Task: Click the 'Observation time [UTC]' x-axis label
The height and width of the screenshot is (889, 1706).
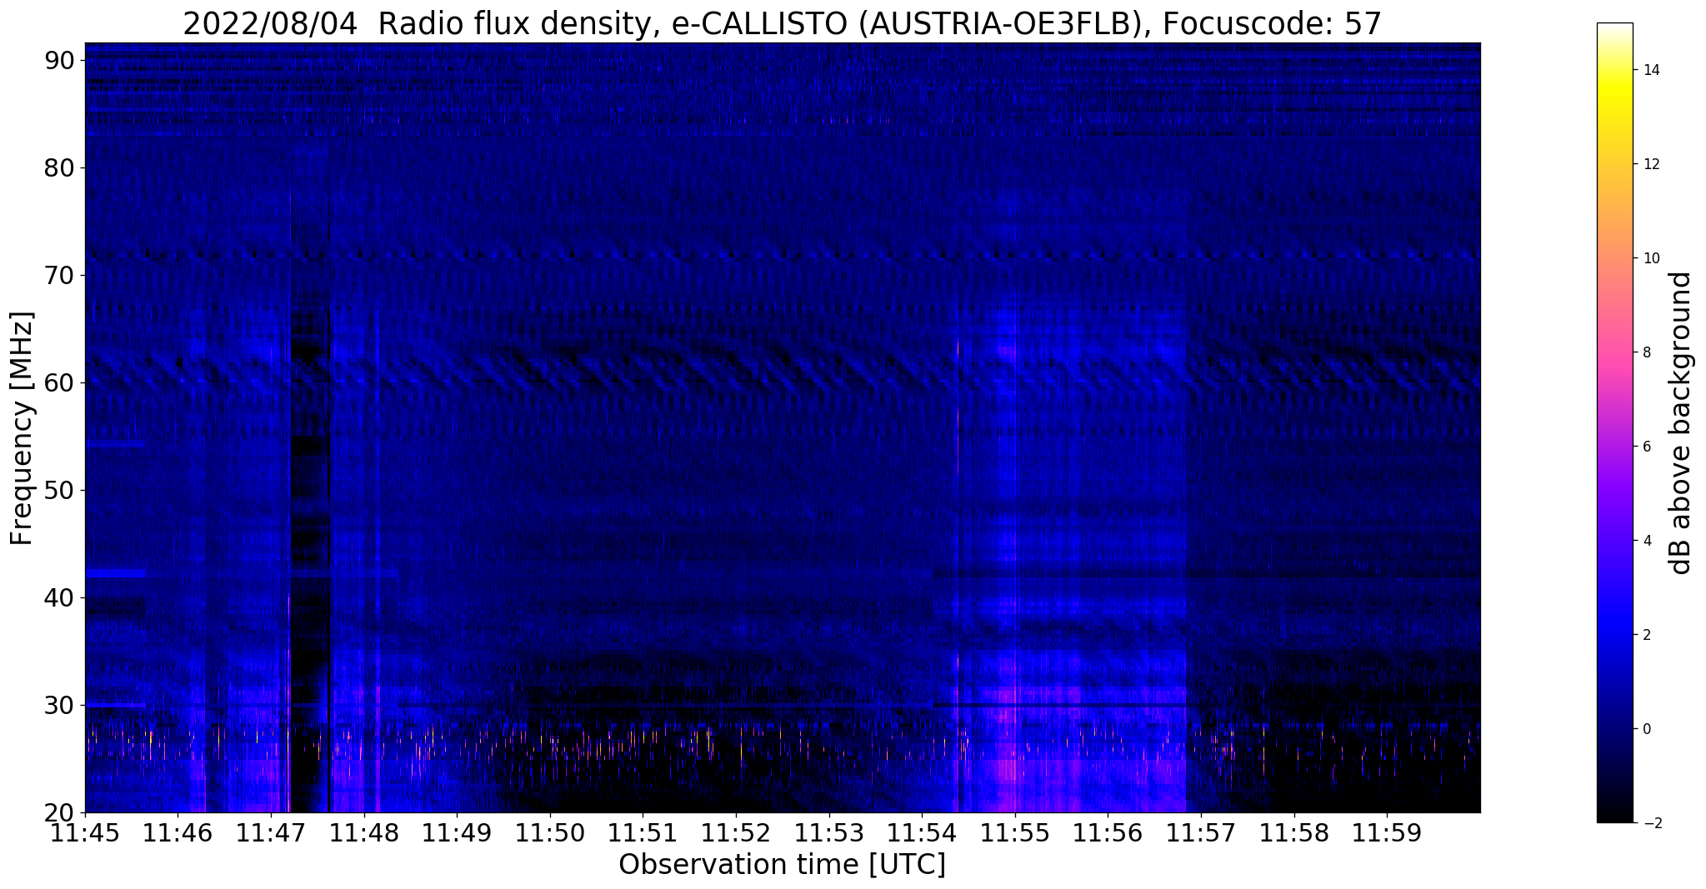Action: pyautogui.click(x=782, y=865)
